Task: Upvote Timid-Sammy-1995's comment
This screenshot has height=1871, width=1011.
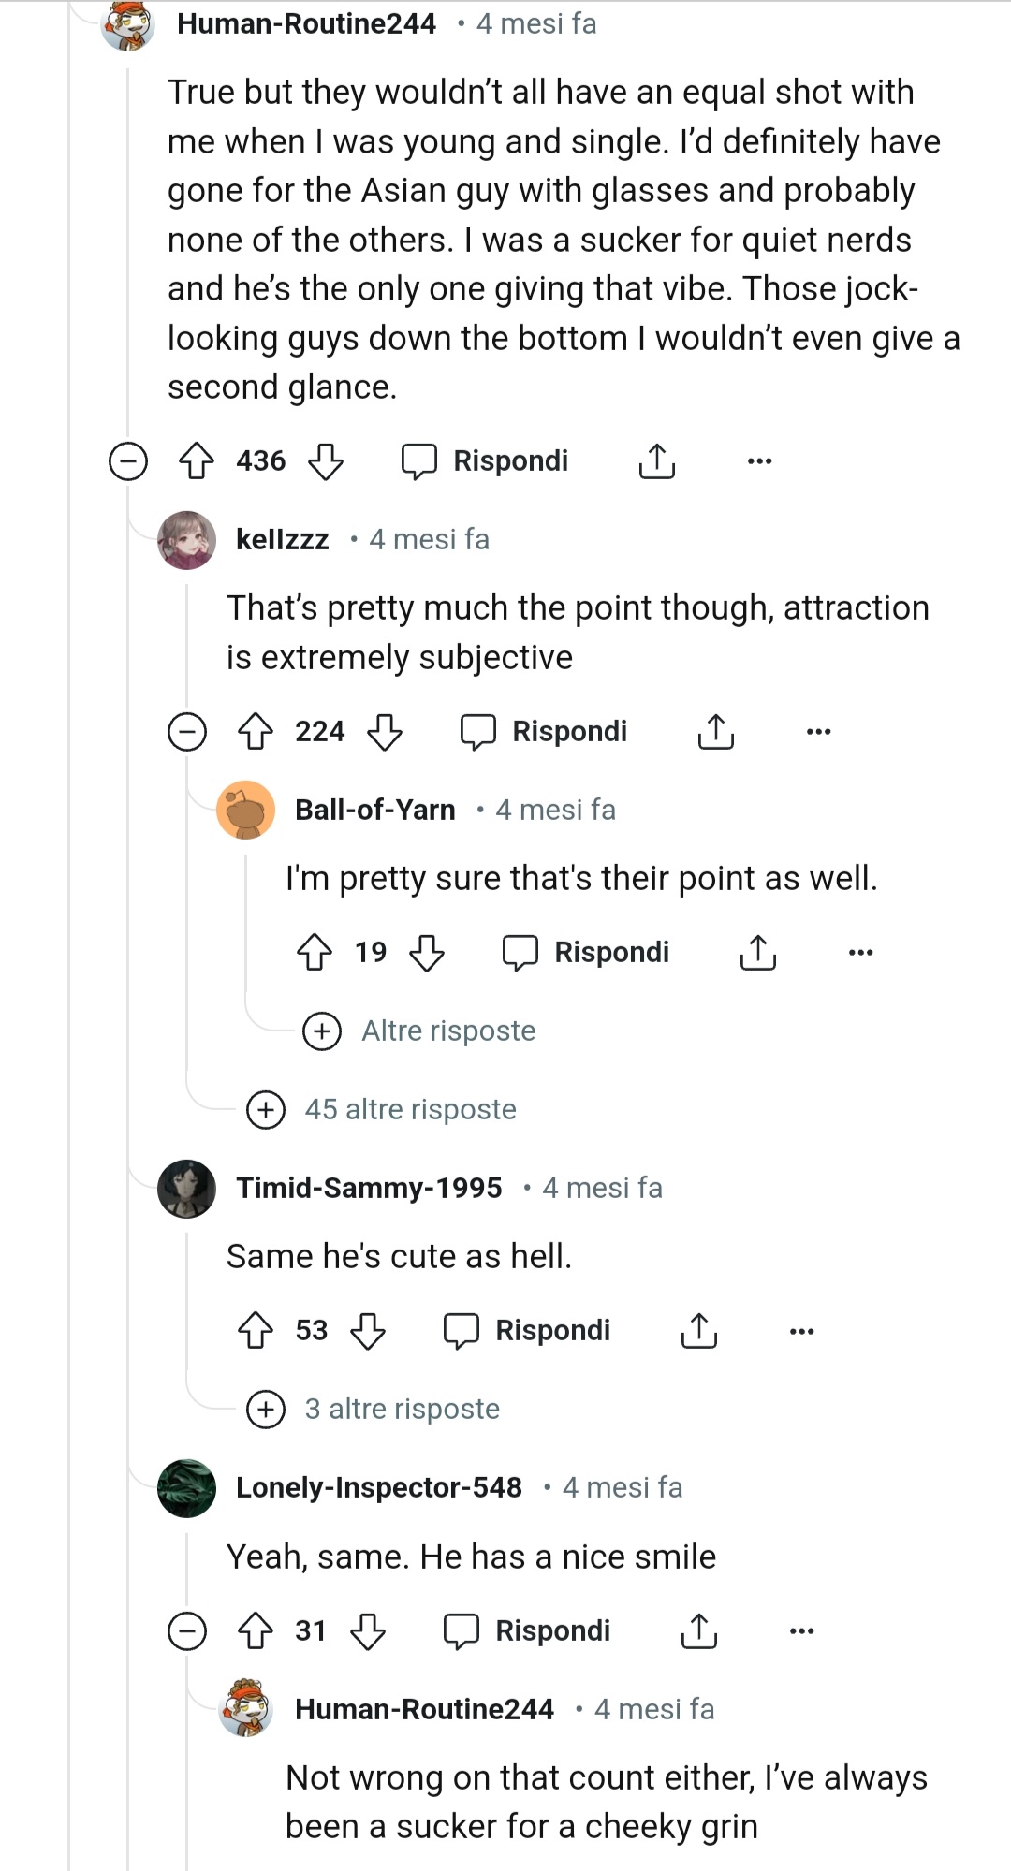Action: point(255,1330)
